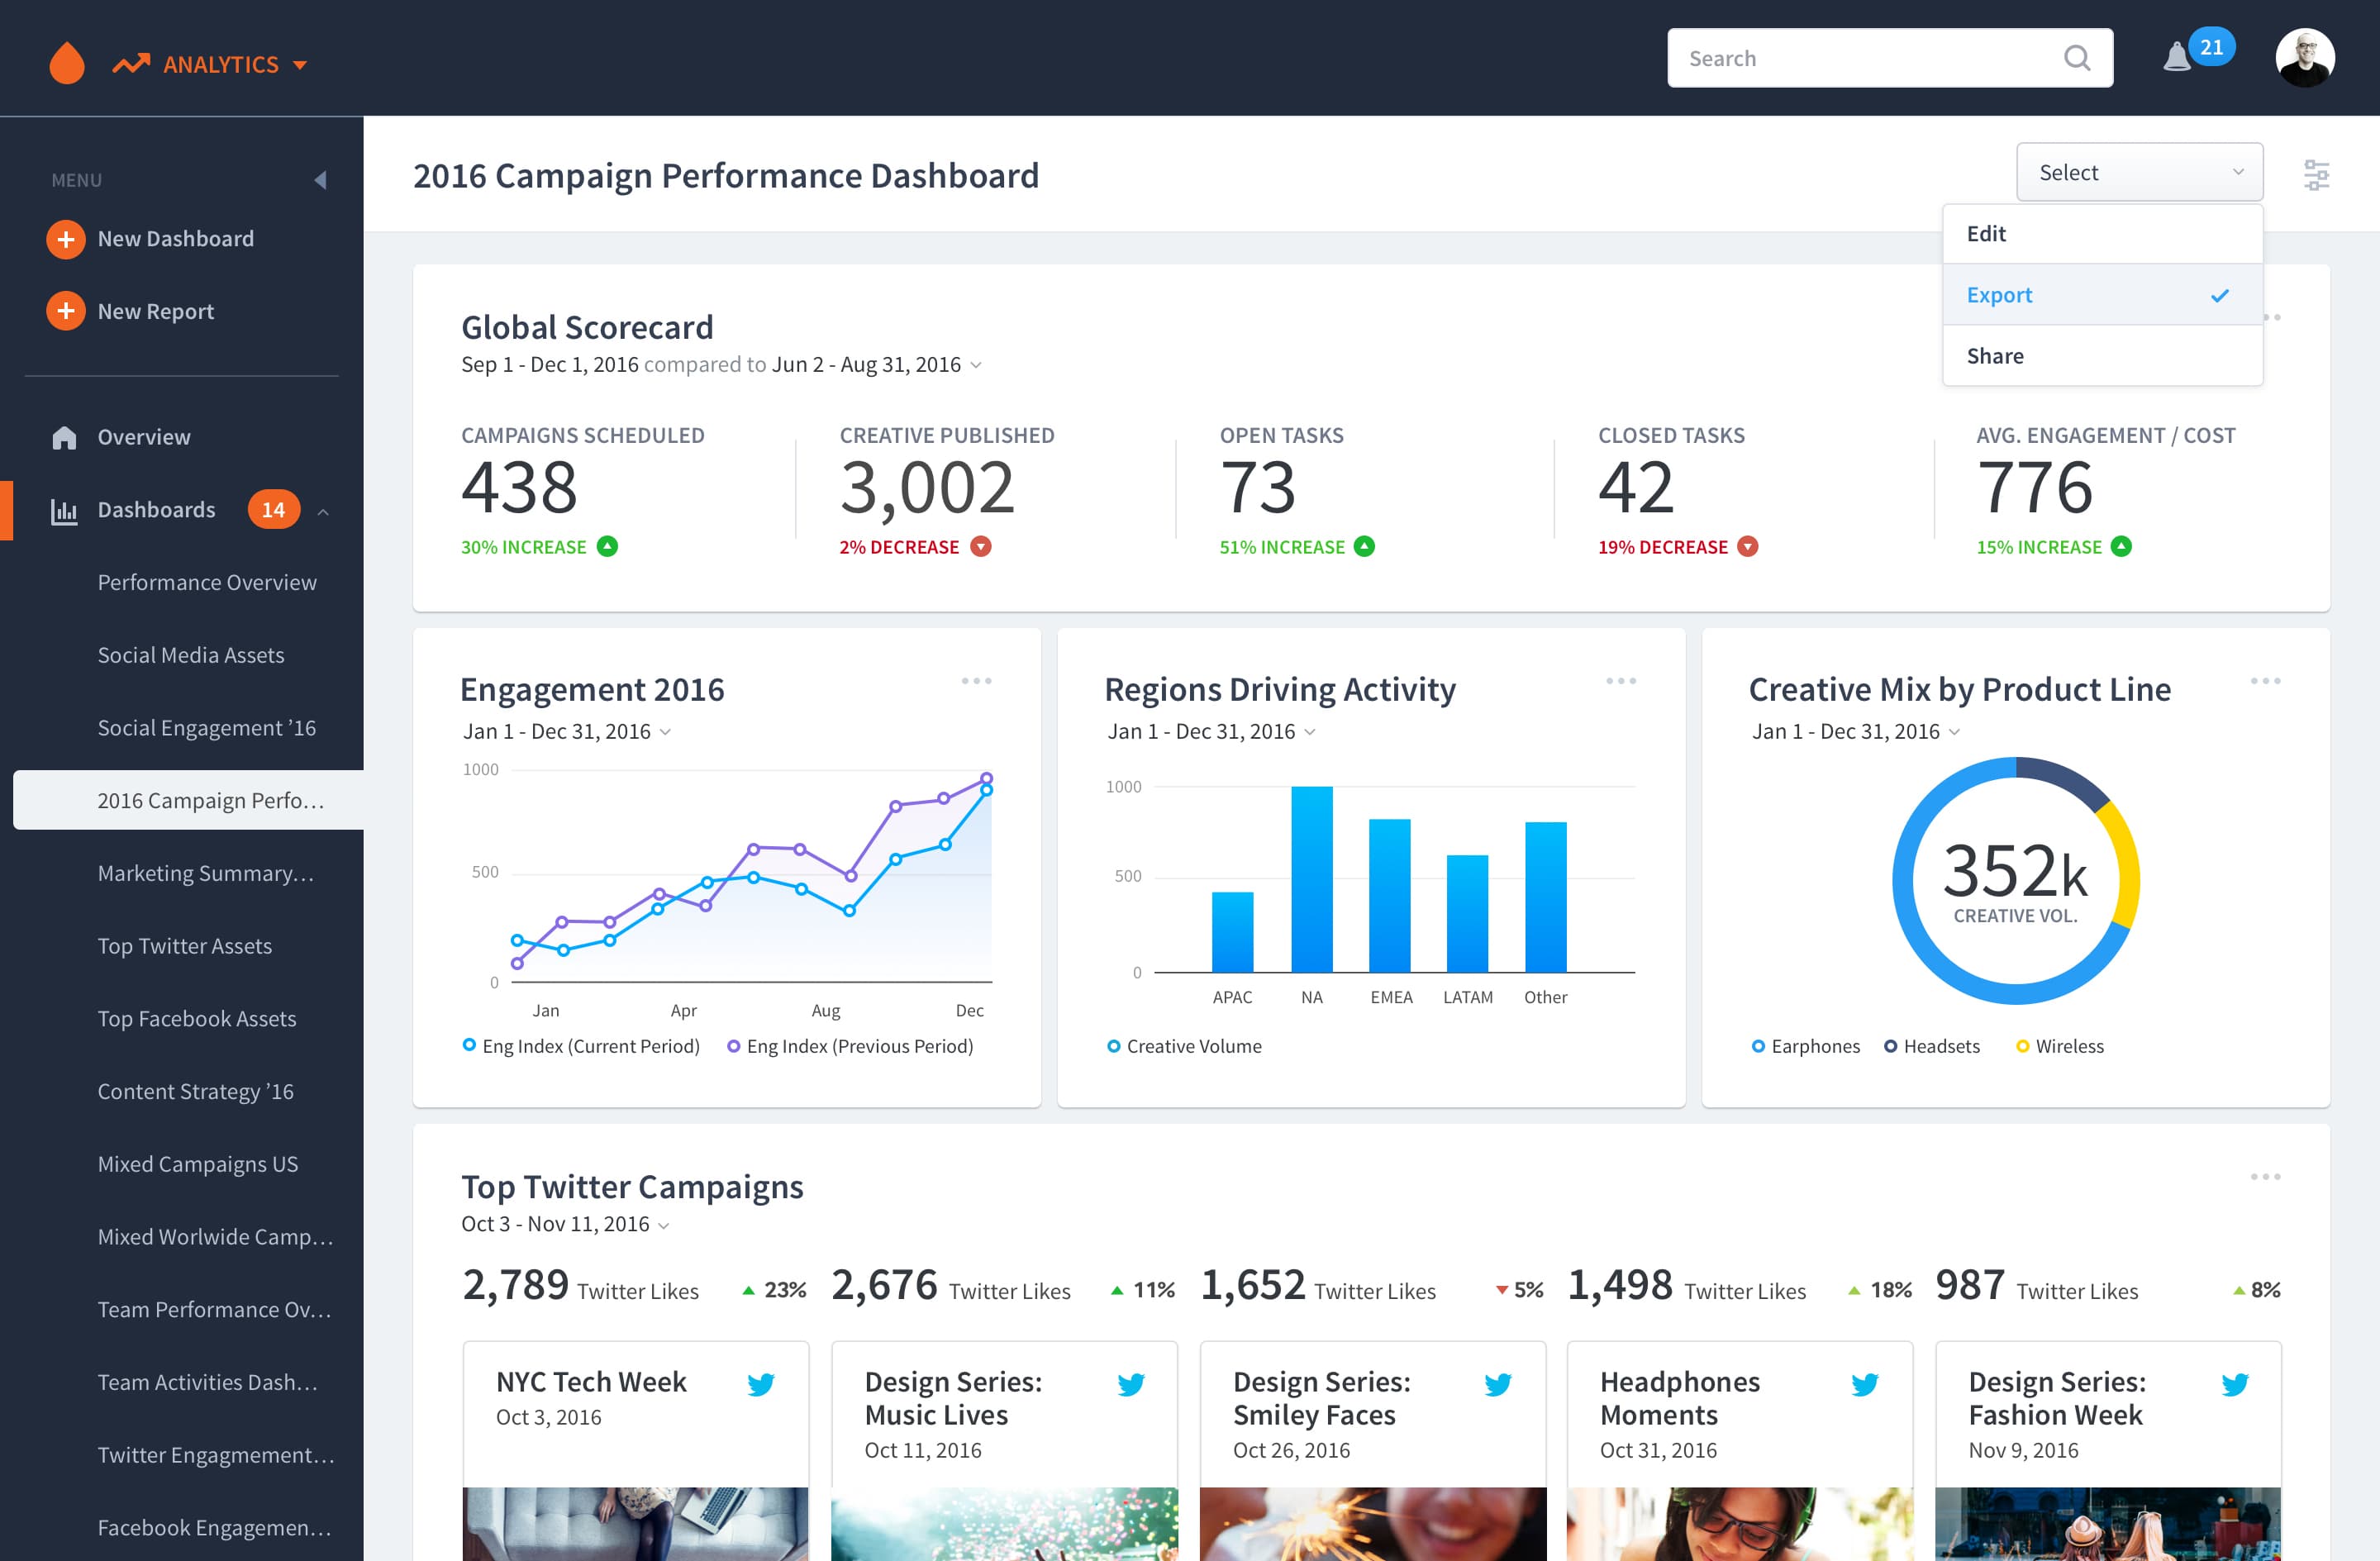Click the Twitter bird on NYC Tech Week
The image size is (2380, 1561).
click(x=761, y=1384)
